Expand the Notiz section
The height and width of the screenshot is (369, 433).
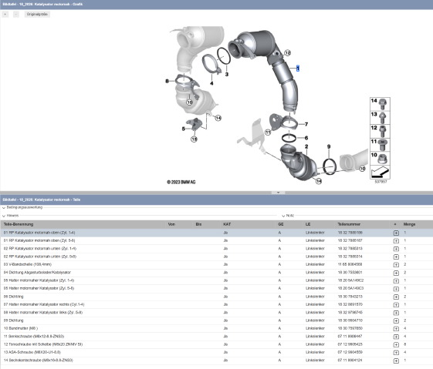tap(283, 216)
